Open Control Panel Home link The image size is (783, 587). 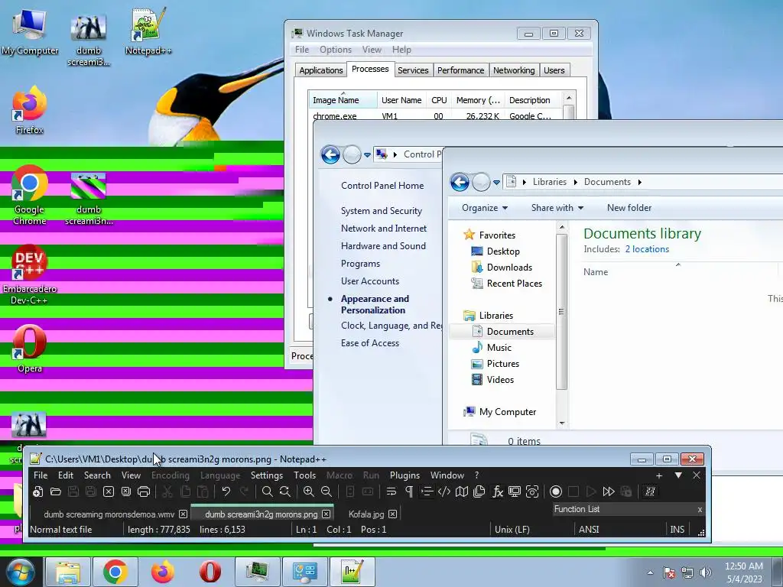382,186
